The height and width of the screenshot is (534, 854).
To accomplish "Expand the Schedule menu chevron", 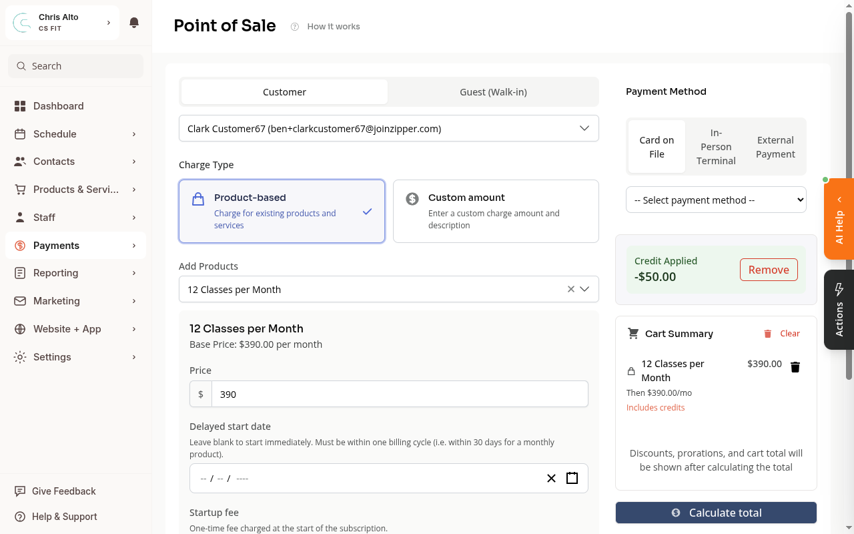I will click(x=134, y=134).
